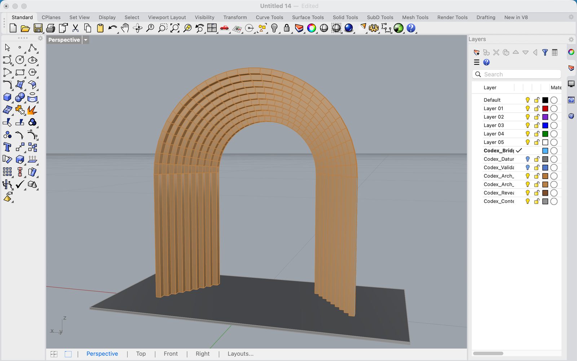Click the four-viewport layout icon in the toolbar
This screenshot has width=577, height=361.
[212, 28]
